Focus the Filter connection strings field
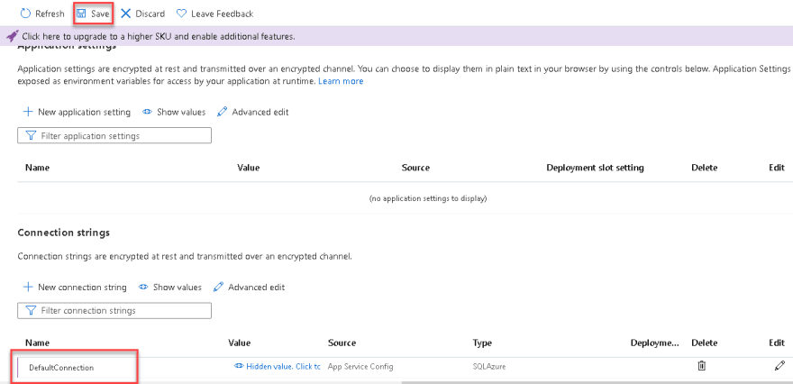793x384 pixels. point(122,310)
